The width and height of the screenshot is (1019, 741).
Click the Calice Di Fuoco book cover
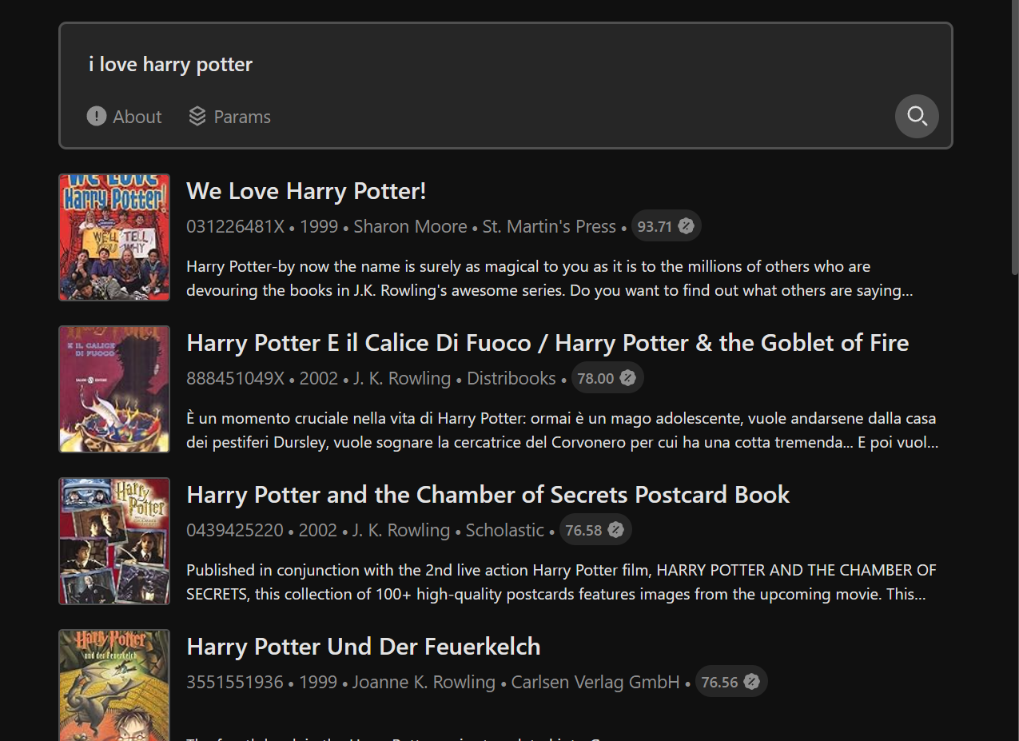coord(114,389)
